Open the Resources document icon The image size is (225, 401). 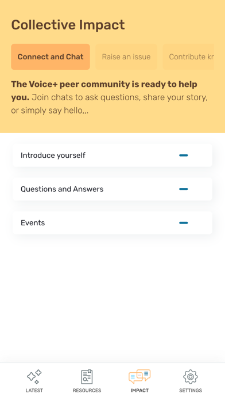pyautogui.click(x=87, y=376)
